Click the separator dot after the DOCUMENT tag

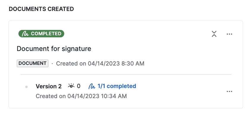52,64
